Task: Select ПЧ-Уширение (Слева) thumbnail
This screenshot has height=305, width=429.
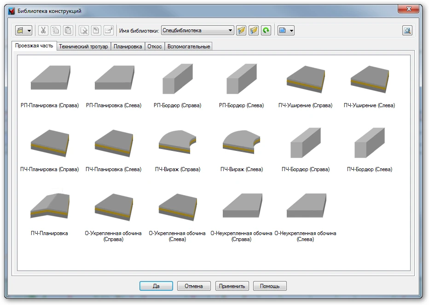Action: coord(370,79)
